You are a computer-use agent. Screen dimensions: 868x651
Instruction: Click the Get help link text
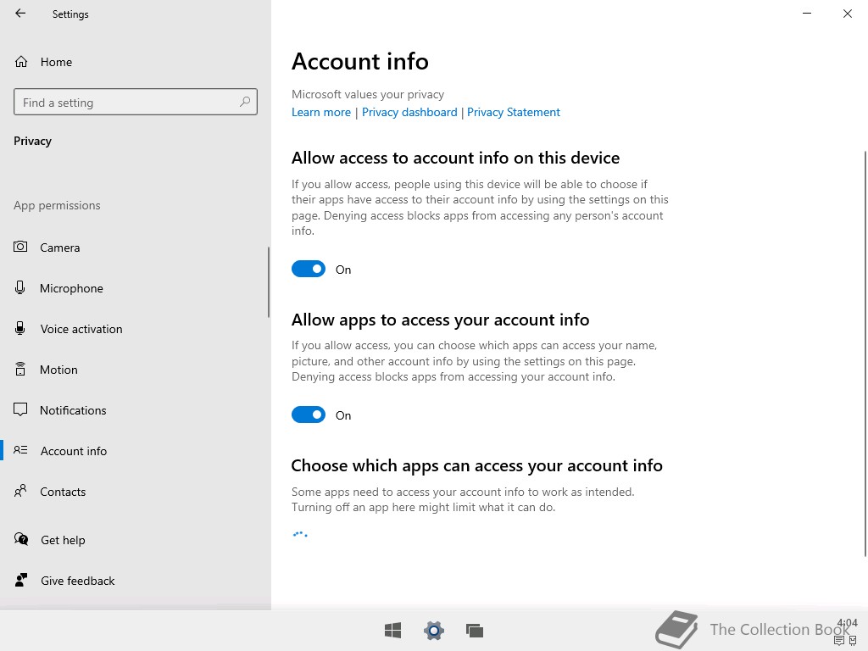[63, 540]
